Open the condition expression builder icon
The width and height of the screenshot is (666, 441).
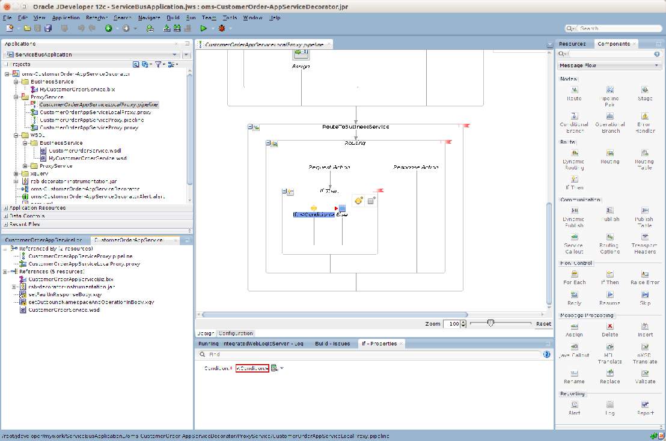tap(274, 368)
